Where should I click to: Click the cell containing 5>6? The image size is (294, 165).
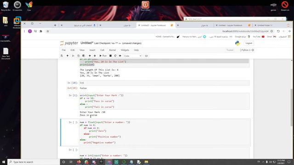tap(164, 83)
